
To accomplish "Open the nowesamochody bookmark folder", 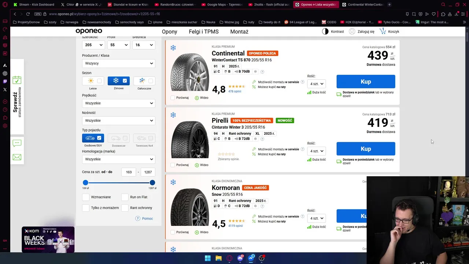I will point(96,22).
